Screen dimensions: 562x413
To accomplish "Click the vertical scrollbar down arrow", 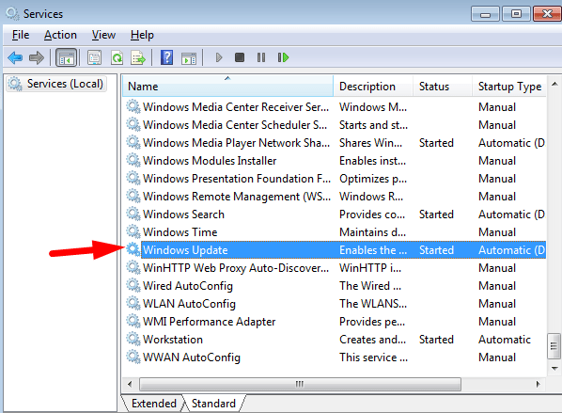I will point(554,369).
